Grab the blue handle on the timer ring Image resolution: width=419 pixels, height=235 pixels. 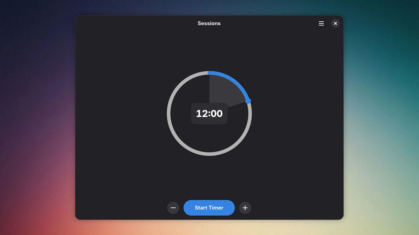248,101
